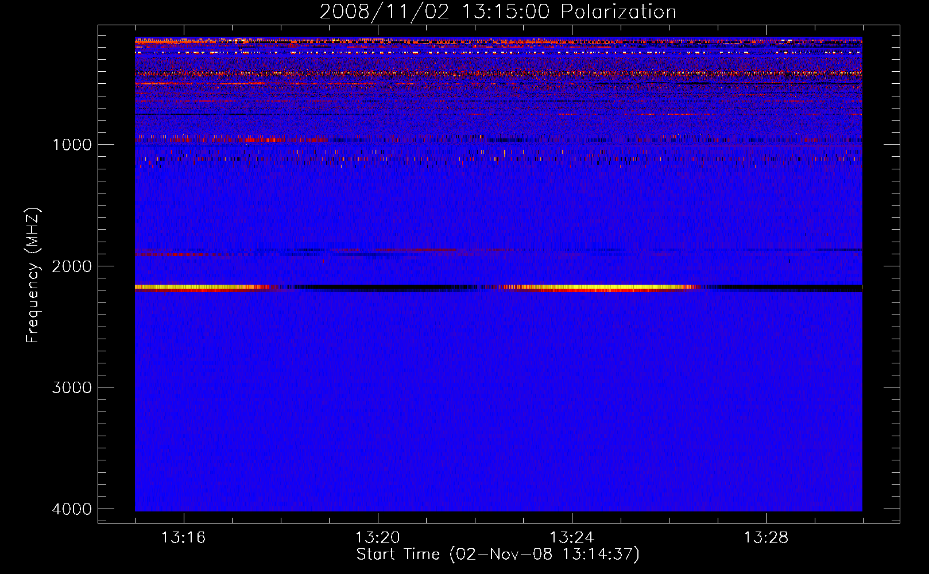Click the plot title '2008/11/02 13:15:00 Polarization'
This screenshot has height=574, width=929.
click(498, 12)
